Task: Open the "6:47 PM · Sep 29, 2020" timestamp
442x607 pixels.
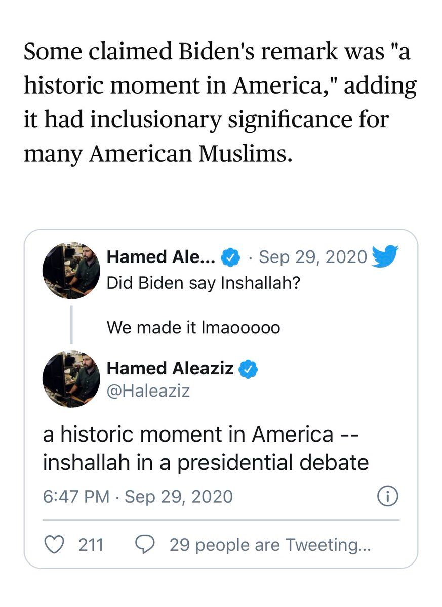Action: pos(138,496)
